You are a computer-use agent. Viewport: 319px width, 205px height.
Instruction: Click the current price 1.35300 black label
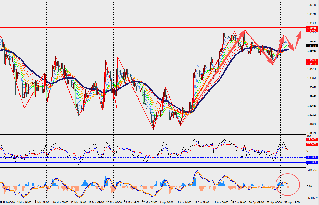312,46
